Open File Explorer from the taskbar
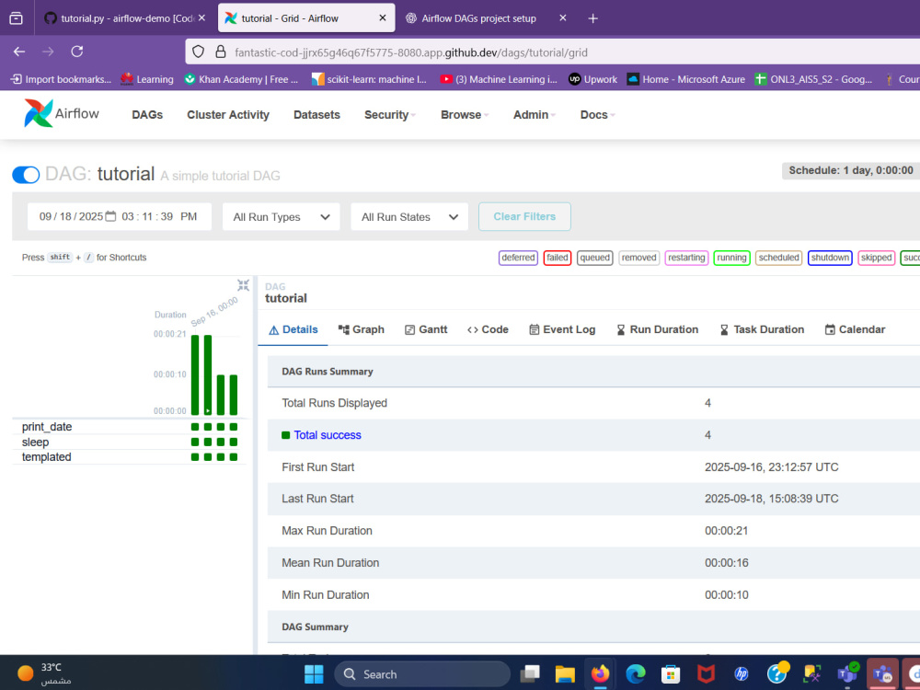The image size is (920, 690). pos(565,674)
